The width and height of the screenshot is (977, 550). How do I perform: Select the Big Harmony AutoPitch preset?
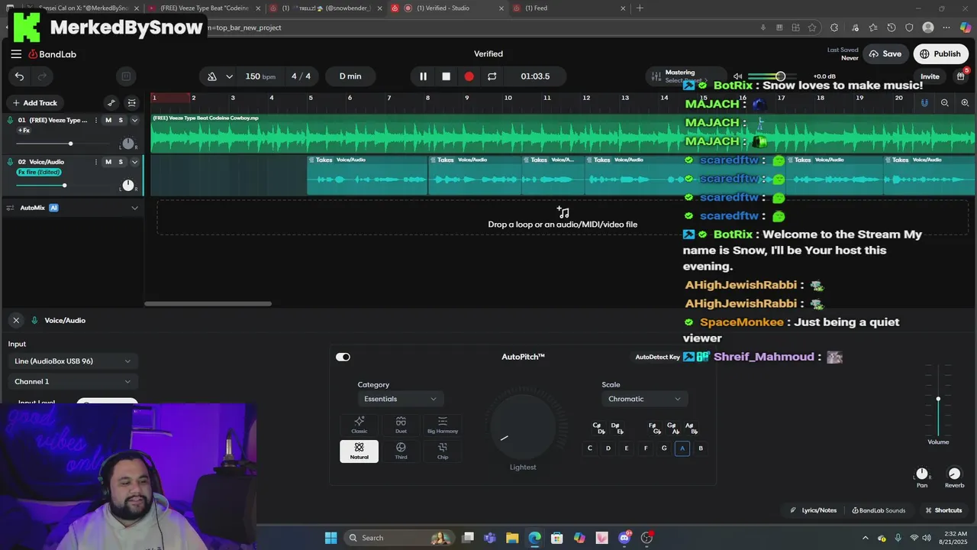coord(443,425)
